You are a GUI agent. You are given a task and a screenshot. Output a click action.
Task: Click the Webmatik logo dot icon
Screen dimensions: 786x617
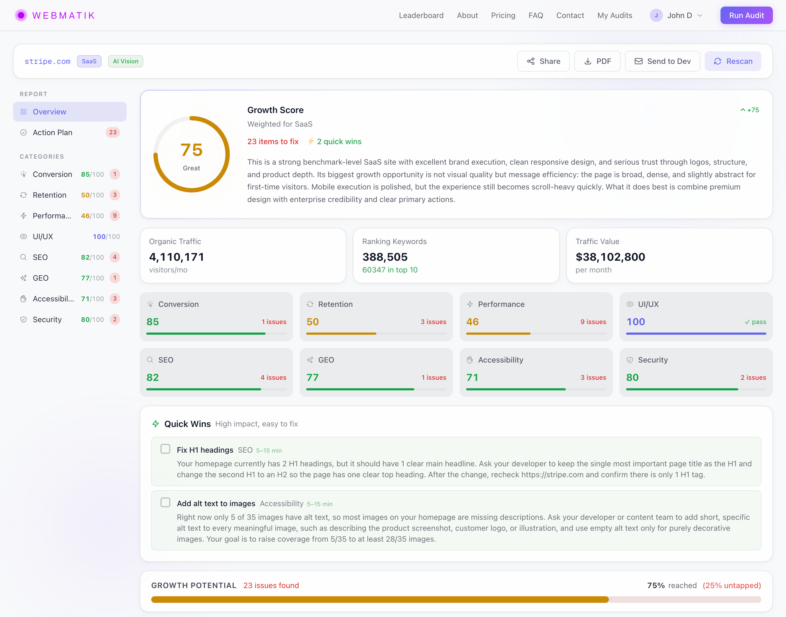(21, 15)
